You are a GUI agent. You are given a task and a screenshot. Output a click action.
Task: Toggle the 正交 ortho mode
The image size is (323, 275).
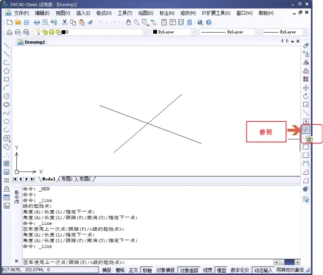point(134,270)
